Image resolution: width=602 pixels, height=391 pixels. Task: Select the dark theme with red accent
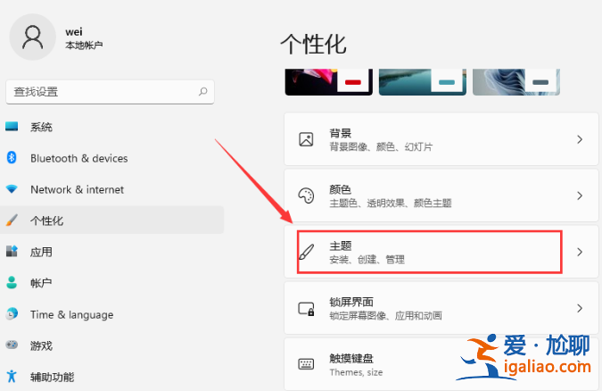coord(328,82)
